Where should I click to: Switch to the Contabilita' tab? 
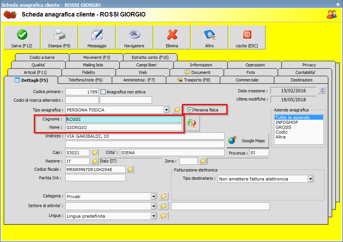point(305,72)
